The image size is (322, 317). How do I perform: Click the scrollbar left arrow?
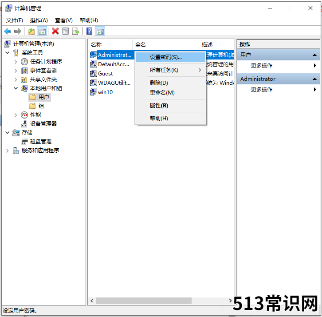point(92,301)
